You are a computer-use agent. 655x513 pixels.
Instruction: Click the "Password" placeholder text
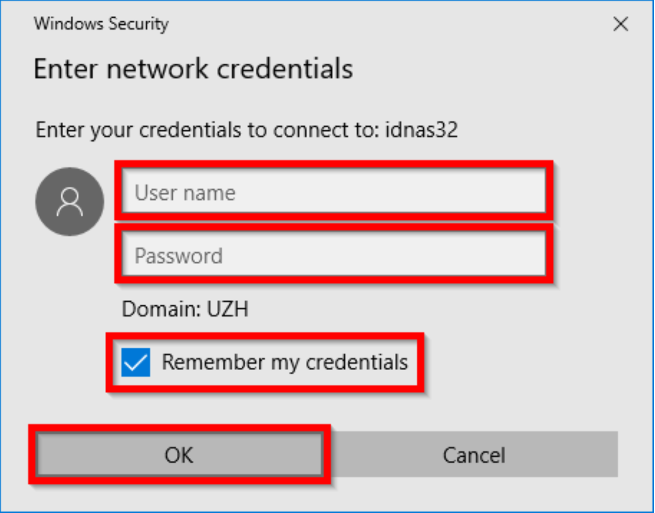click(179, 256)
